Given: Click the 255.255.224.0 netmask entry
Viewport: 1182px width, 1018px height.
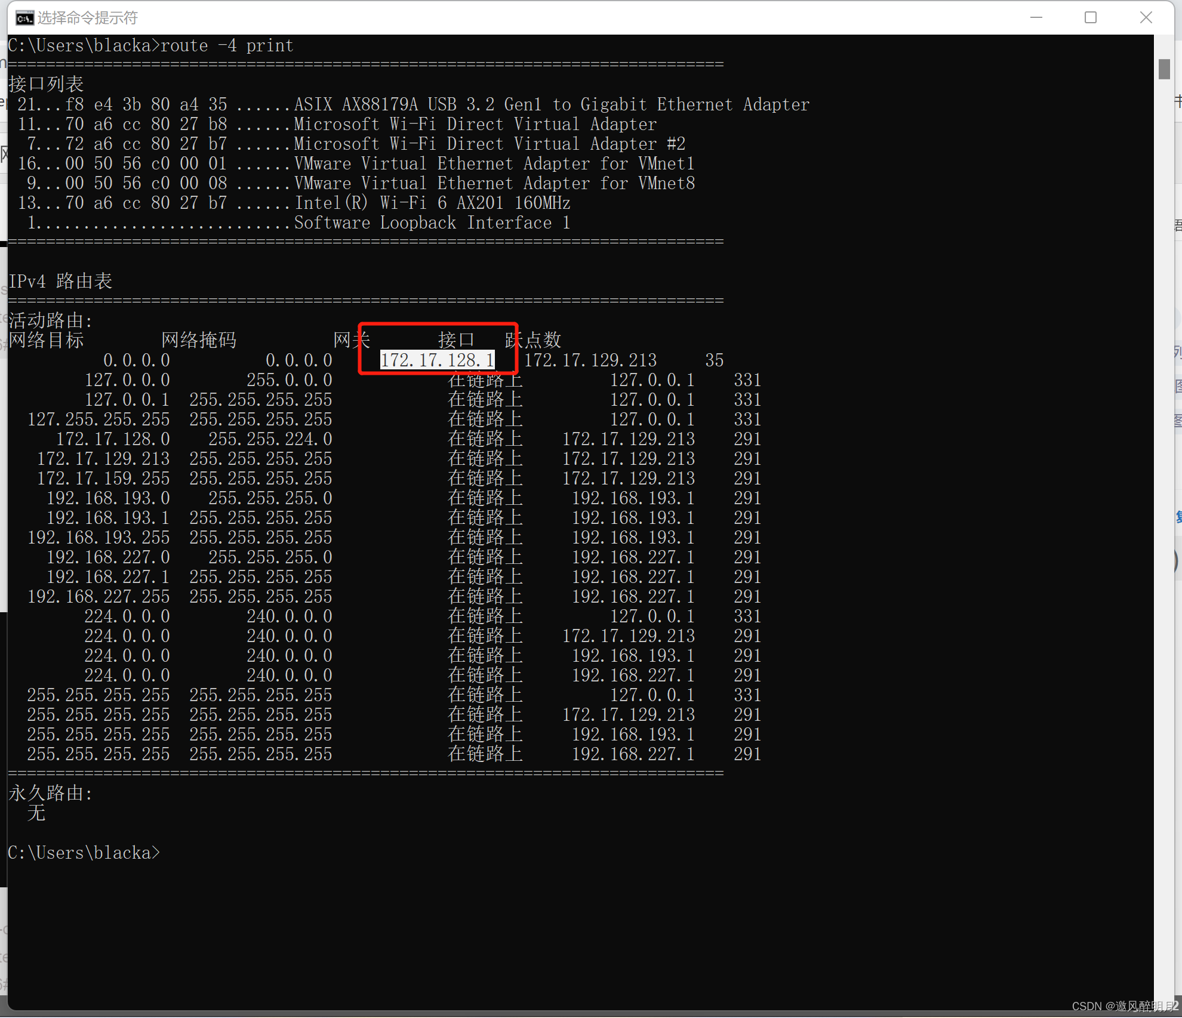Looking at the screenshot, I should coord(270,439).
